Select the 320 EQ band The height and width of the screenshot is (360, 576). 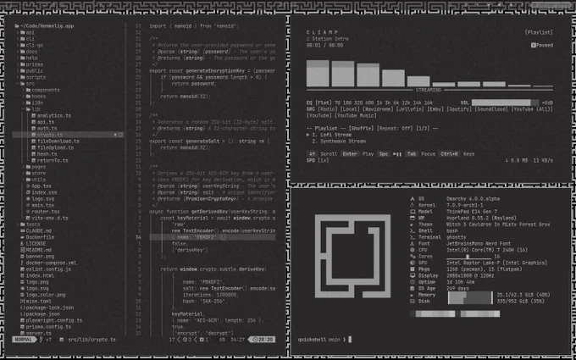point(358,102)
